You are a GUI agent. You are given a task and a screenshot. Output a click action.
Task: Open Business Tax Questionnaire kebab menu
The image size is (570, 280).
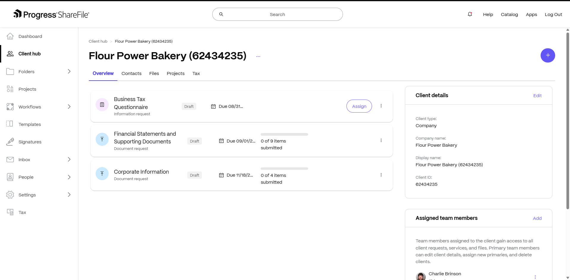click(381, 106)
